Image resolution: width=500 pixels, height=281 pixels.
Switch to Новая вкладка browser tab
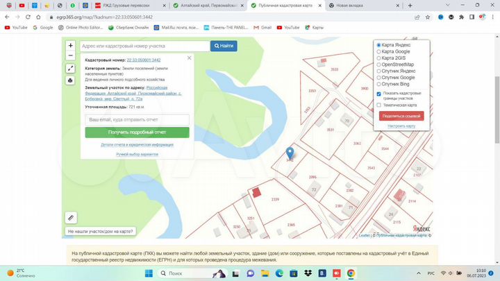347,5
